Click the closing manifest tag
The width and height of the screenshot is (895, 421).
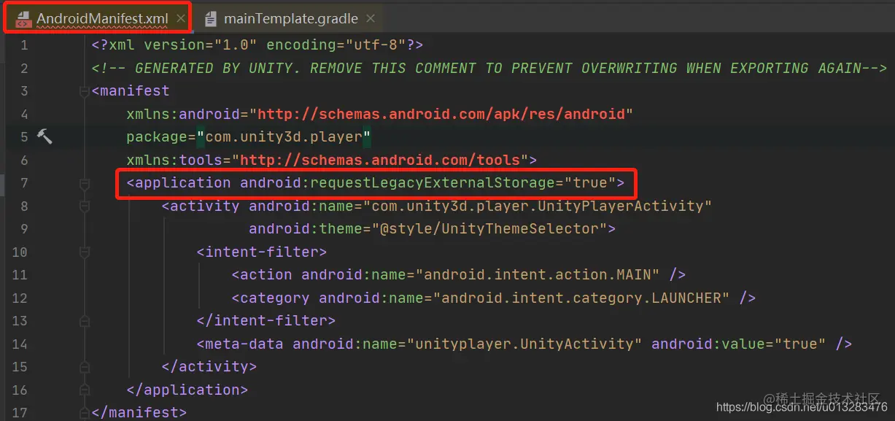[x=139, y=412]
